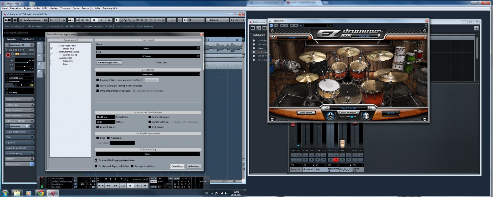Toggle Cycle on bottom transport panel
Viewport: 493px width, 197px height.
pos(123,186)
